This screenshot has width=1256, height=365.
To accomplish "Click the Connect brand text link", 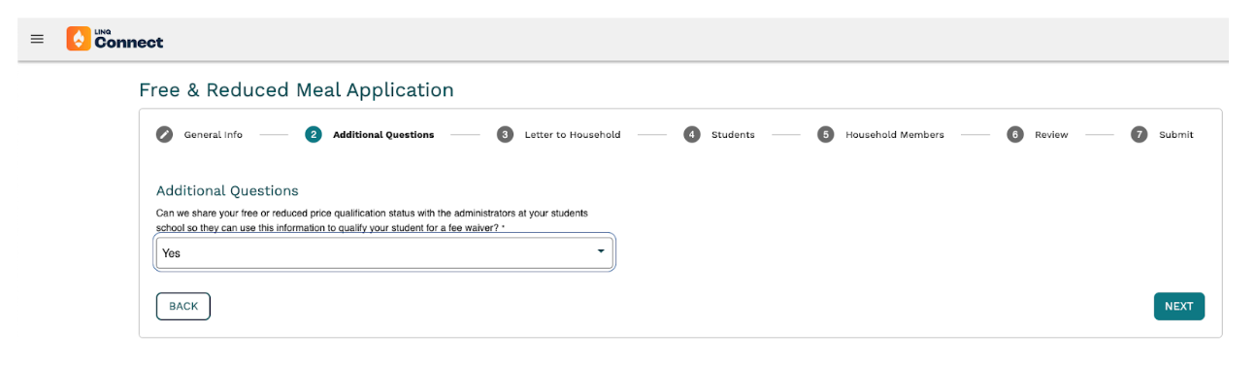I will pyautogui.click(x=129, y=41).
